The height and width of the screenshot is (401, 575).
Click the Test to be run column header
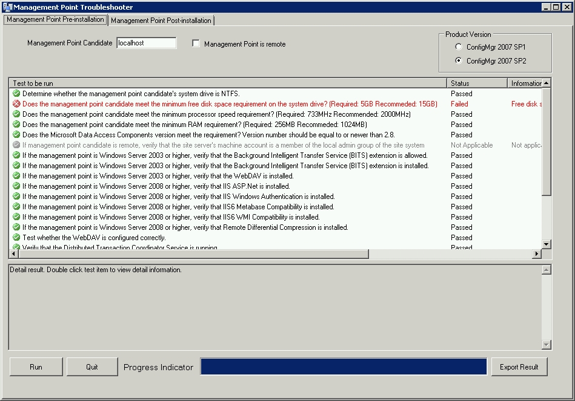click(228, 83)
